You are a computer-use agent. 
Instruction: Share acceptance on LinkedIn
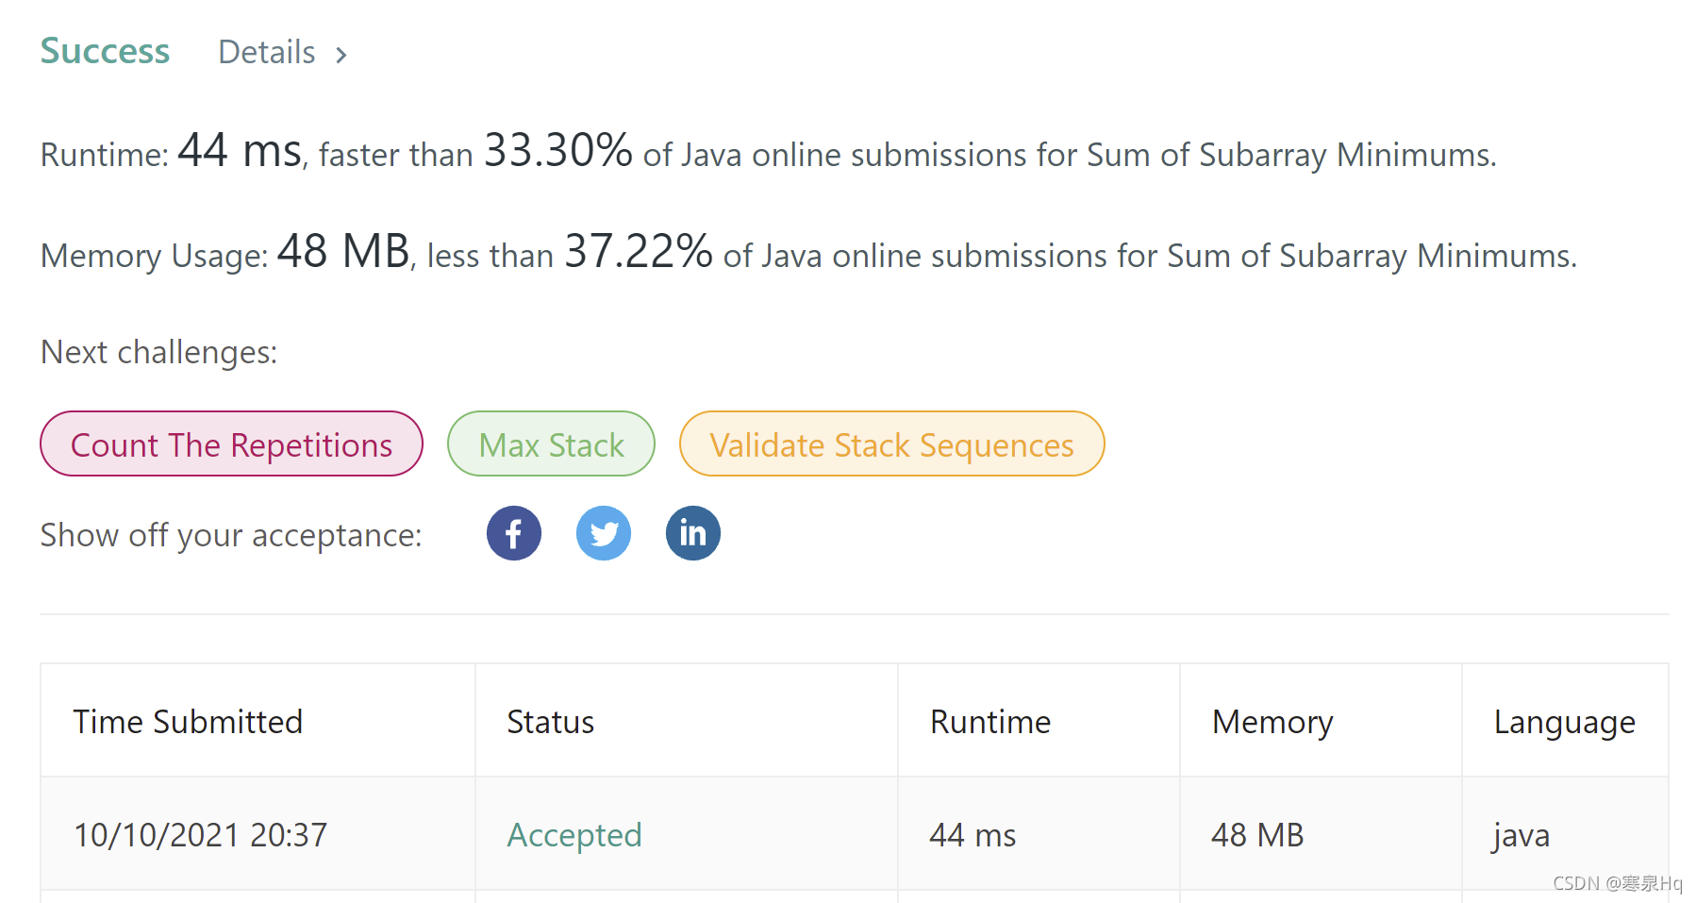click(x=692, y=533)
